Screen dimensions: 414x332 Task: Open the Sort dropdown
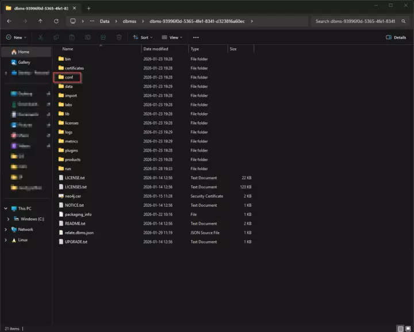tap(144, 37)
